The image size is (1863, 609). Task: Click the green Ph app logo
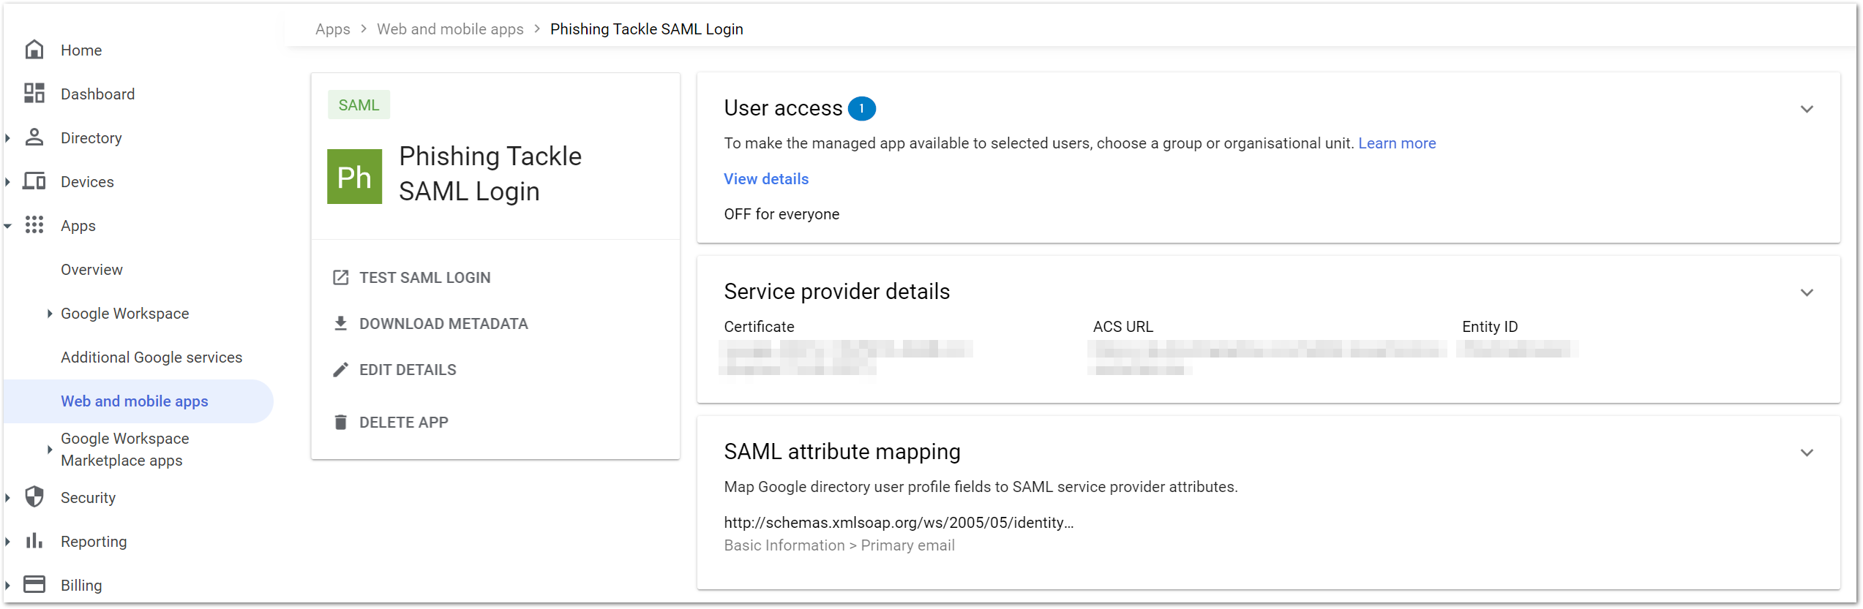[355, 177]
